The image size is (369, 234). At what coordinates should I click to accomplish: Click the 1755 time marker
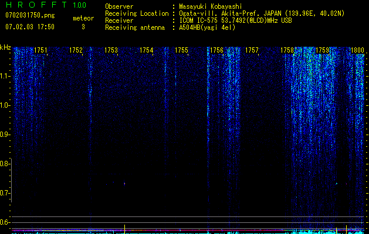[x=182, y=50]
